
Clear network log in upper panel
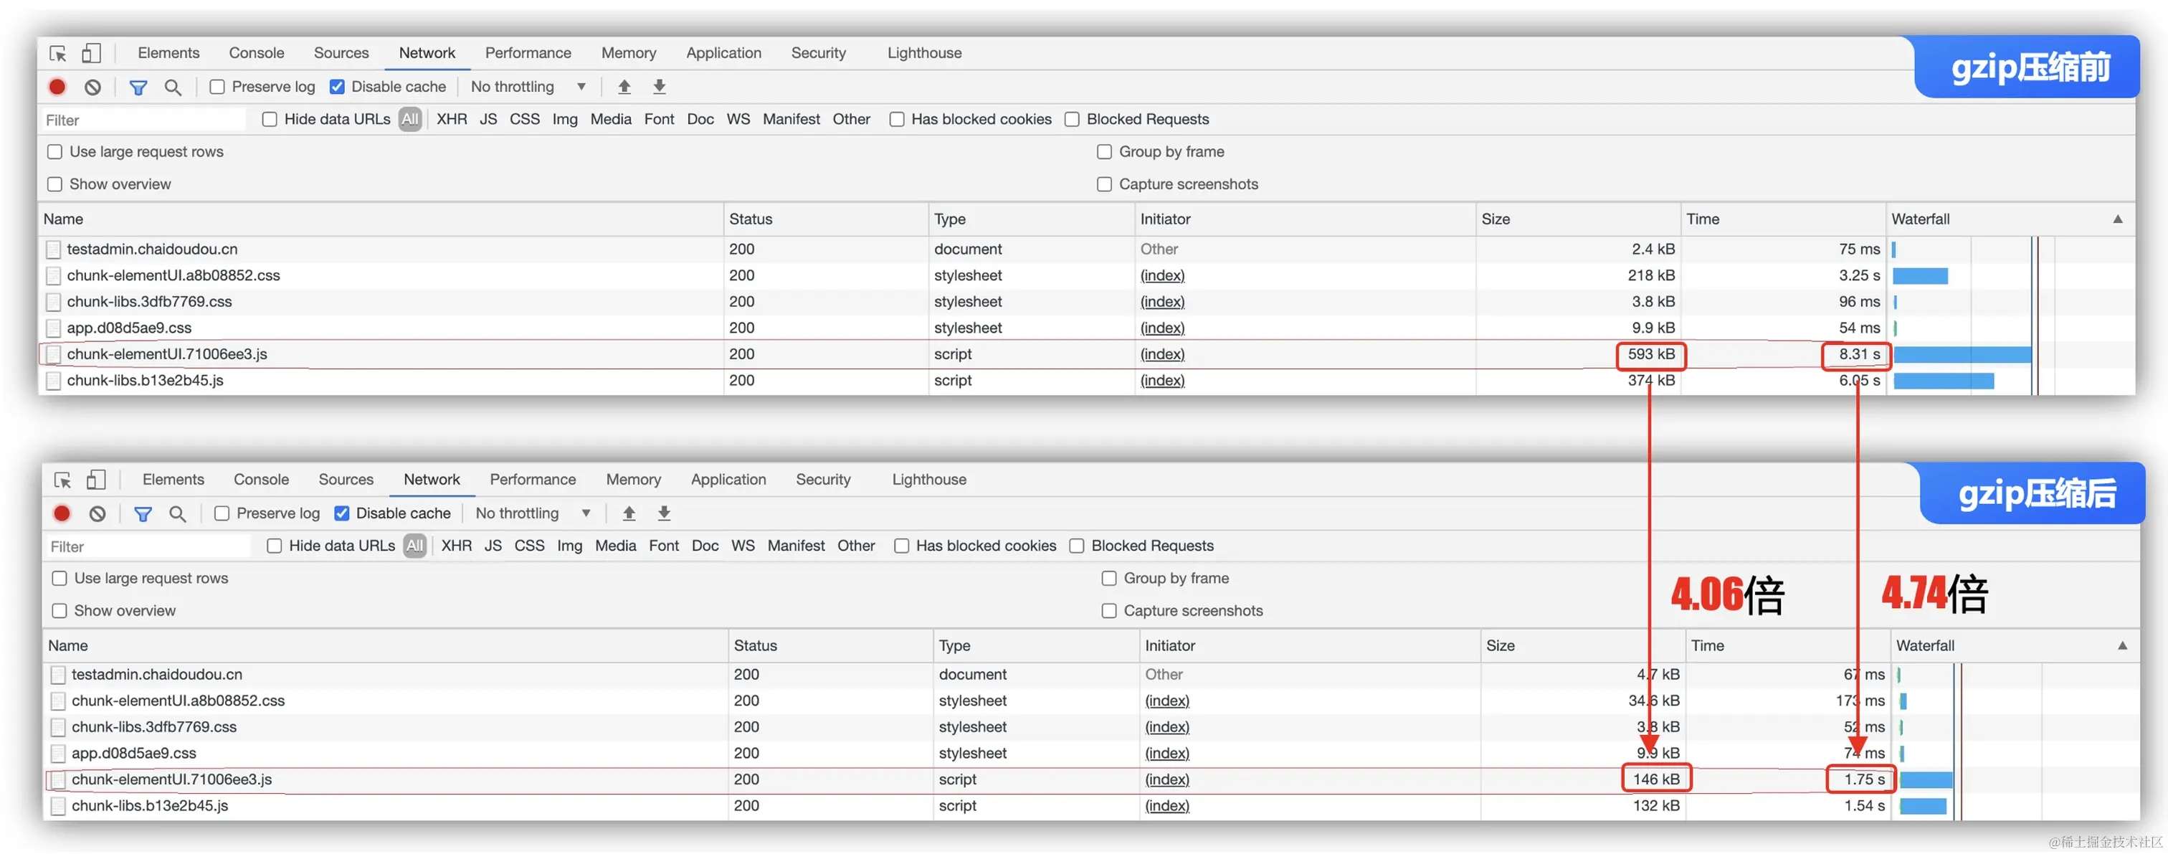click(x=92, y=87)
